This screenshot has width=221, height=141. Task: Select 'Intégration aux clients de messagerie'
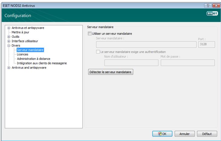(x=42, y=63)
